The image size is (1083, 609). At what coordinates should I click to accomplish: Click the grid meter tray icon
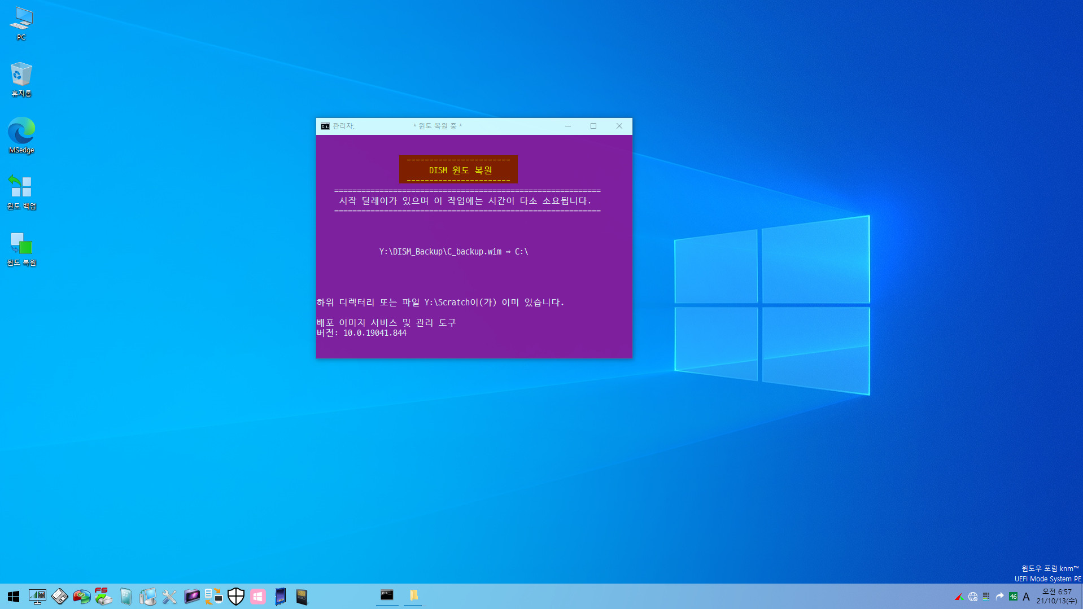(x=986, y=597)
